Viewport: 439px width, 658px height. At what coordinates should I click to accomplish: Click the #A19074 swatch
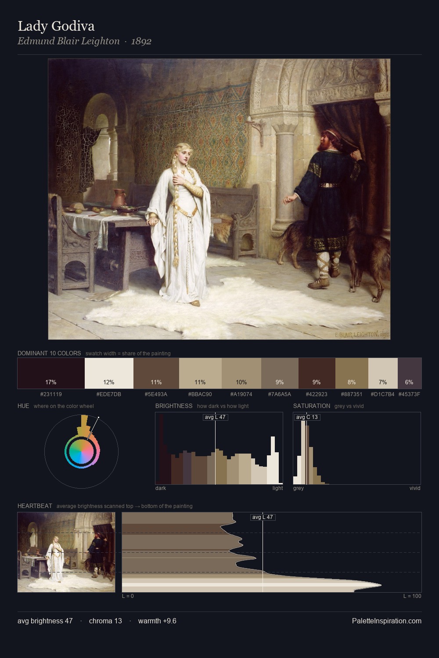click(241, 373)
